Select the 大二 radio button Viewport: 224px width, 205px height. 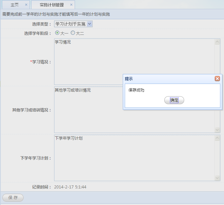tap(73, 33)
